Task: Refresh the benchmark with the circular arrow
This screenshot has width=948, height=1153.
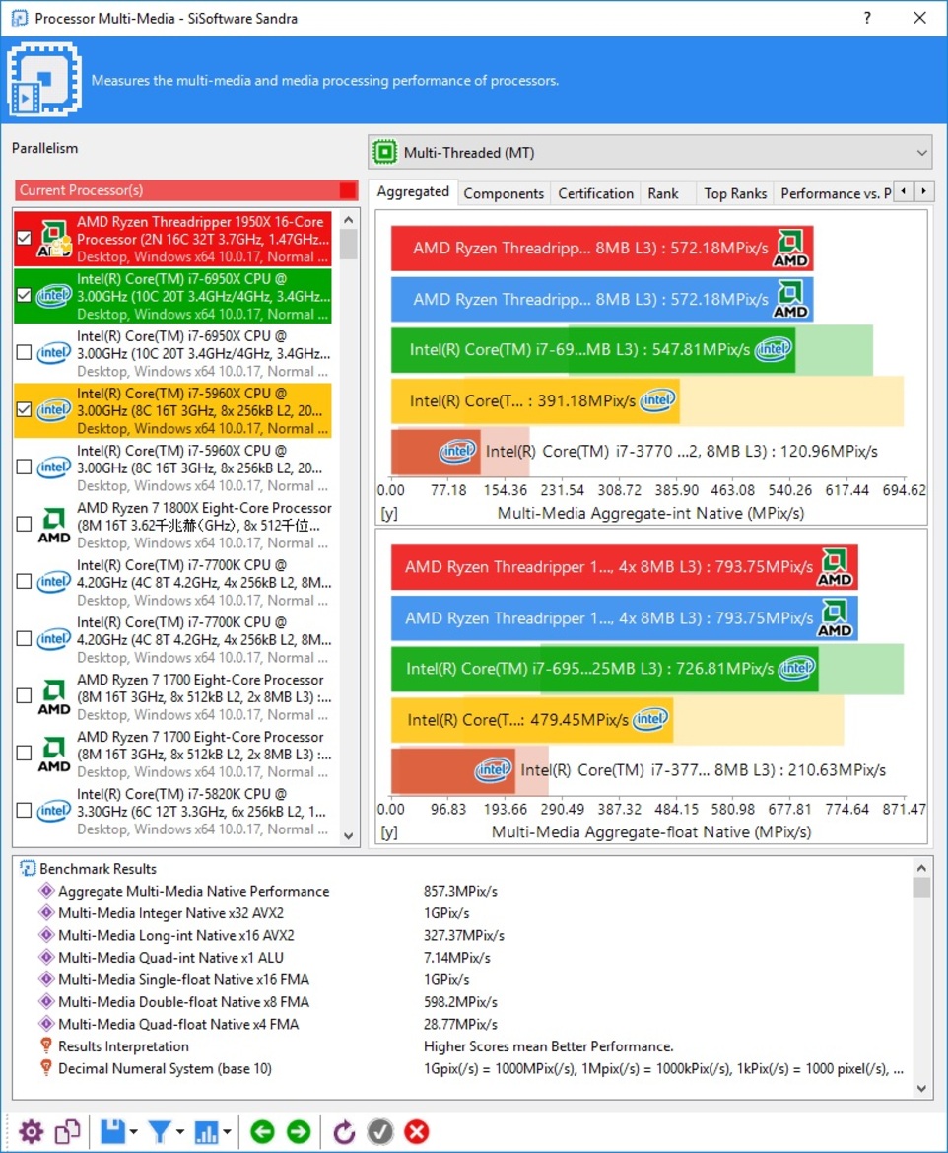Action: point(343,1131)
